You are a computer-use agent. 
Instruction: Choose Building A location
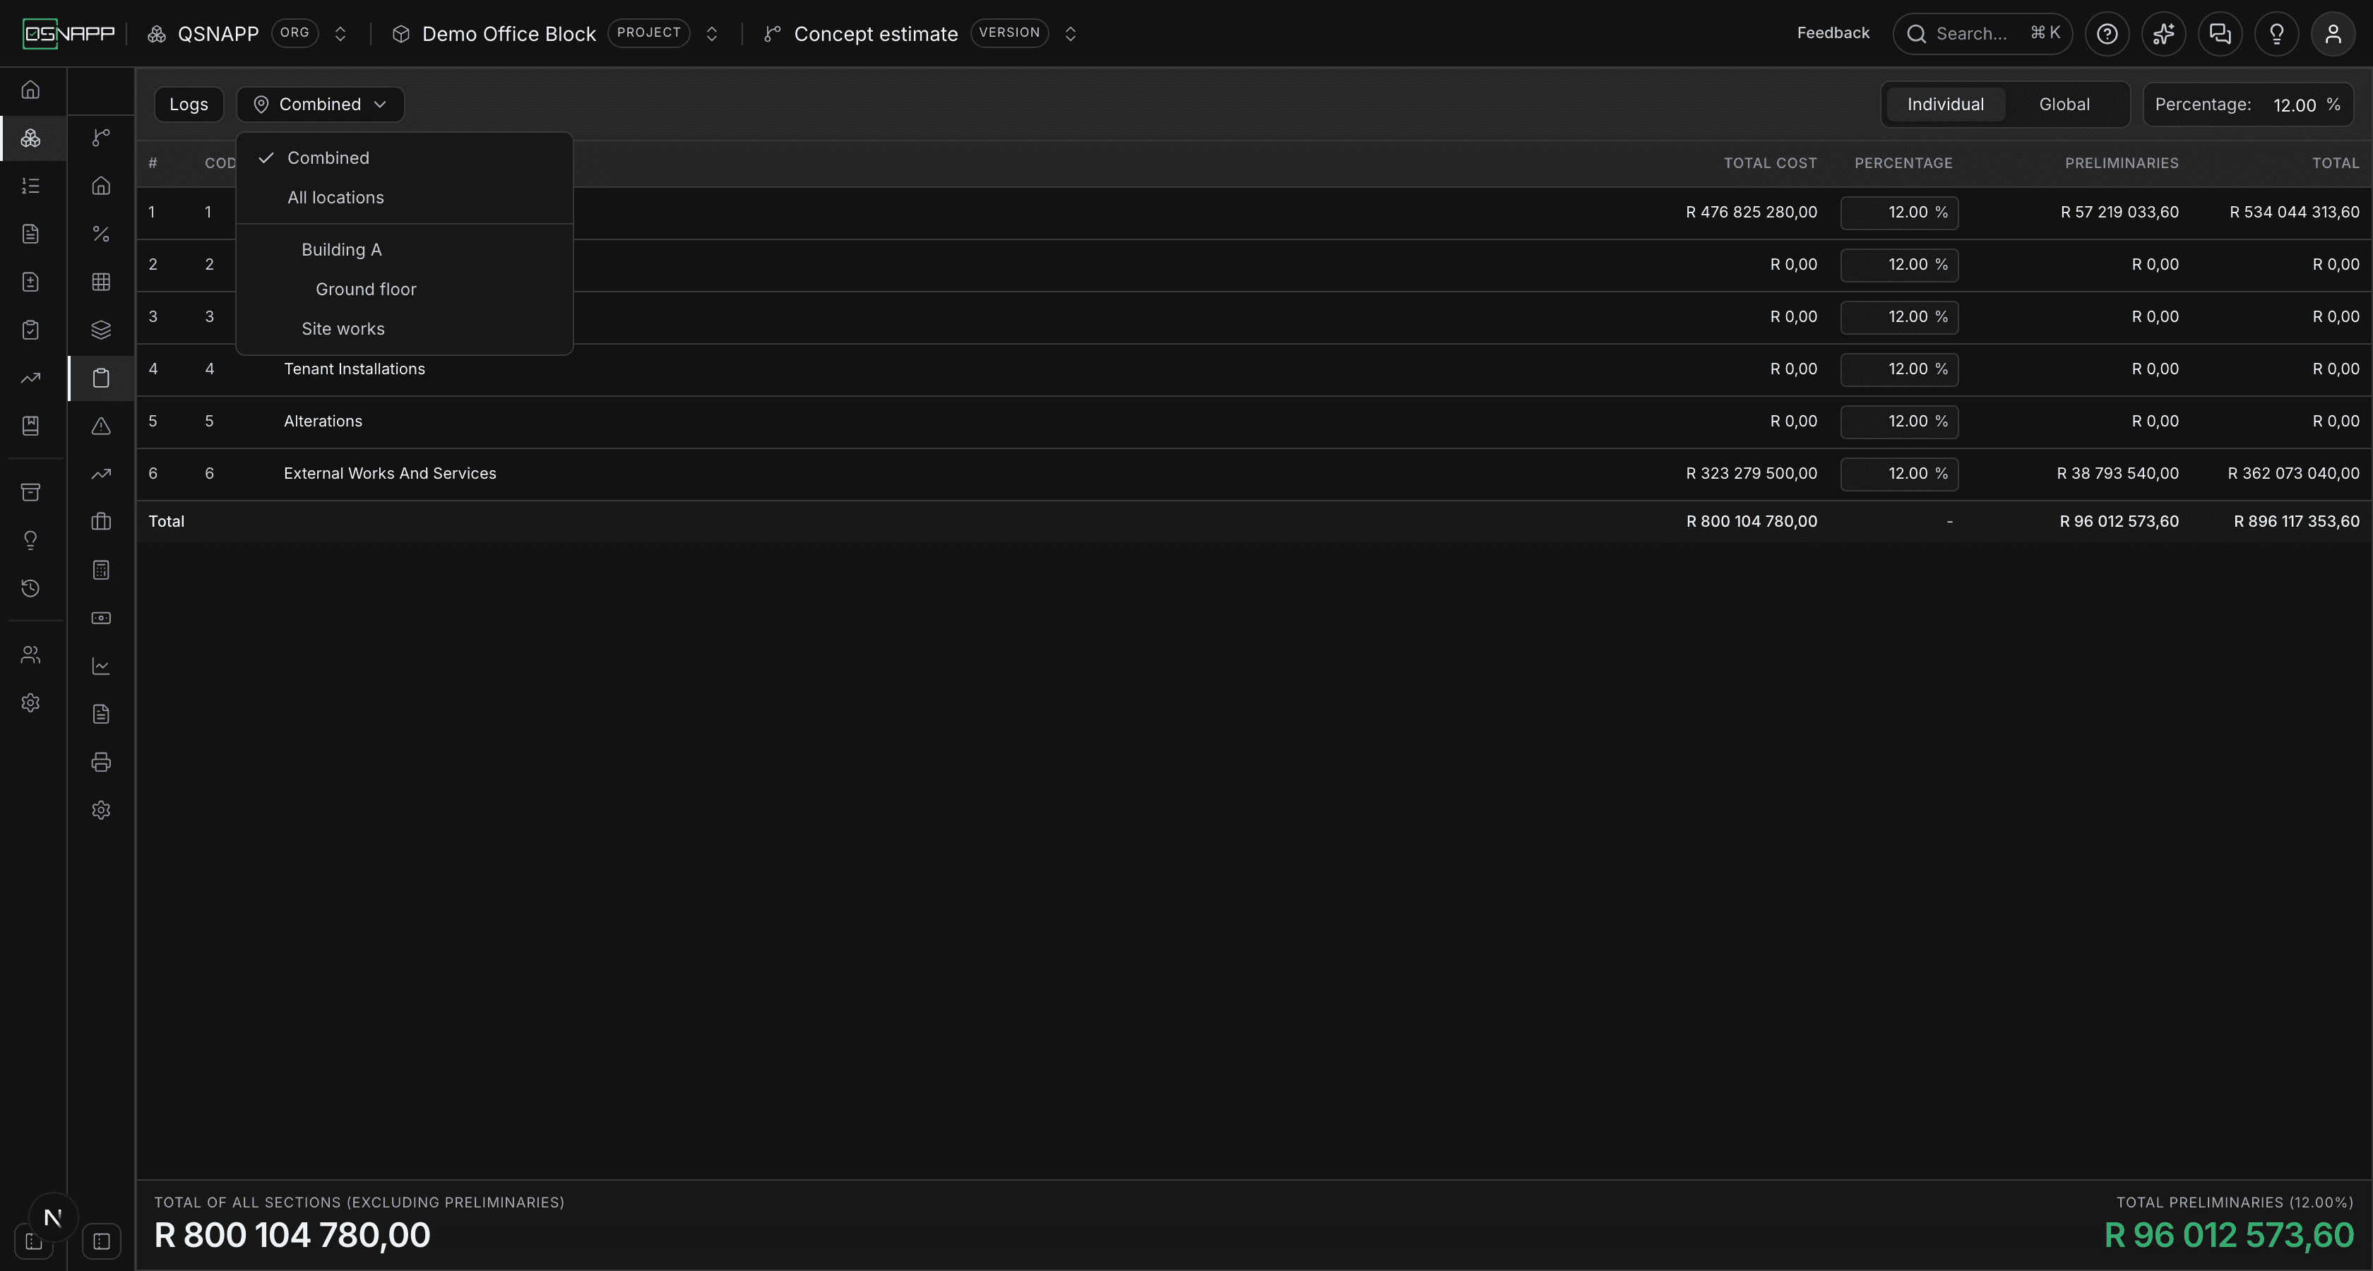tap(405, 249)
